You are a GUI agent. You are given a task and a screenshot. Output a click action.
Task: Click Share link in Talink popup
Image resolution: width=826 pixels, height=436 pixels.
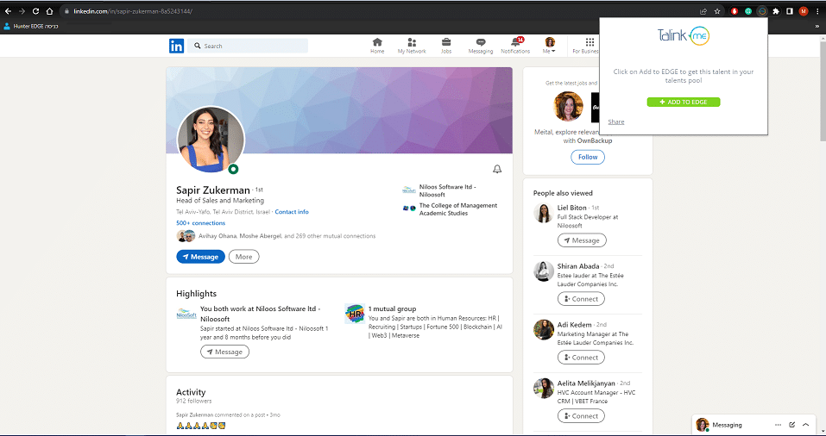click(615, 121)
